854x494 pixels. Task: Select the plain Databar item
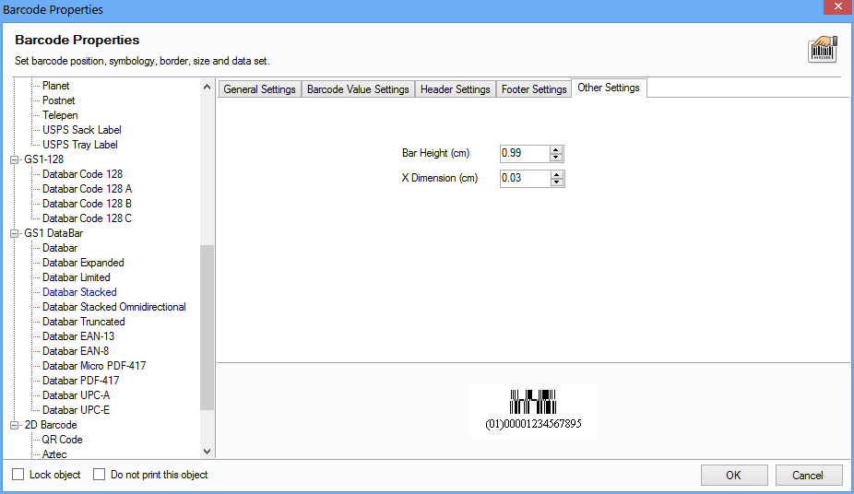click(60, 248)
